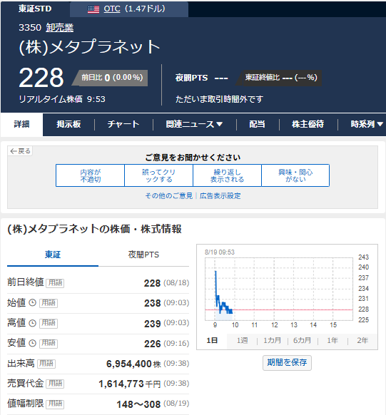The height and width of the screenshot is (415, 386).
Task: Click the 東証終値比 badge
Action: pos(279,78)
